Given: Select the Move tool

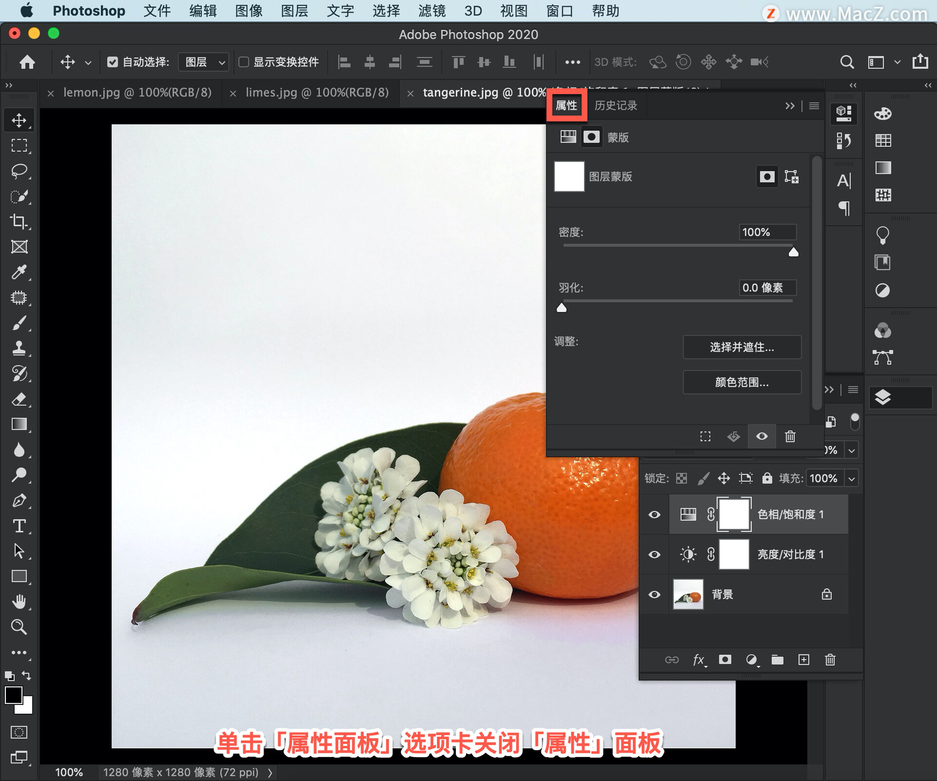Looking at the screenshot, I should [19, 120].
